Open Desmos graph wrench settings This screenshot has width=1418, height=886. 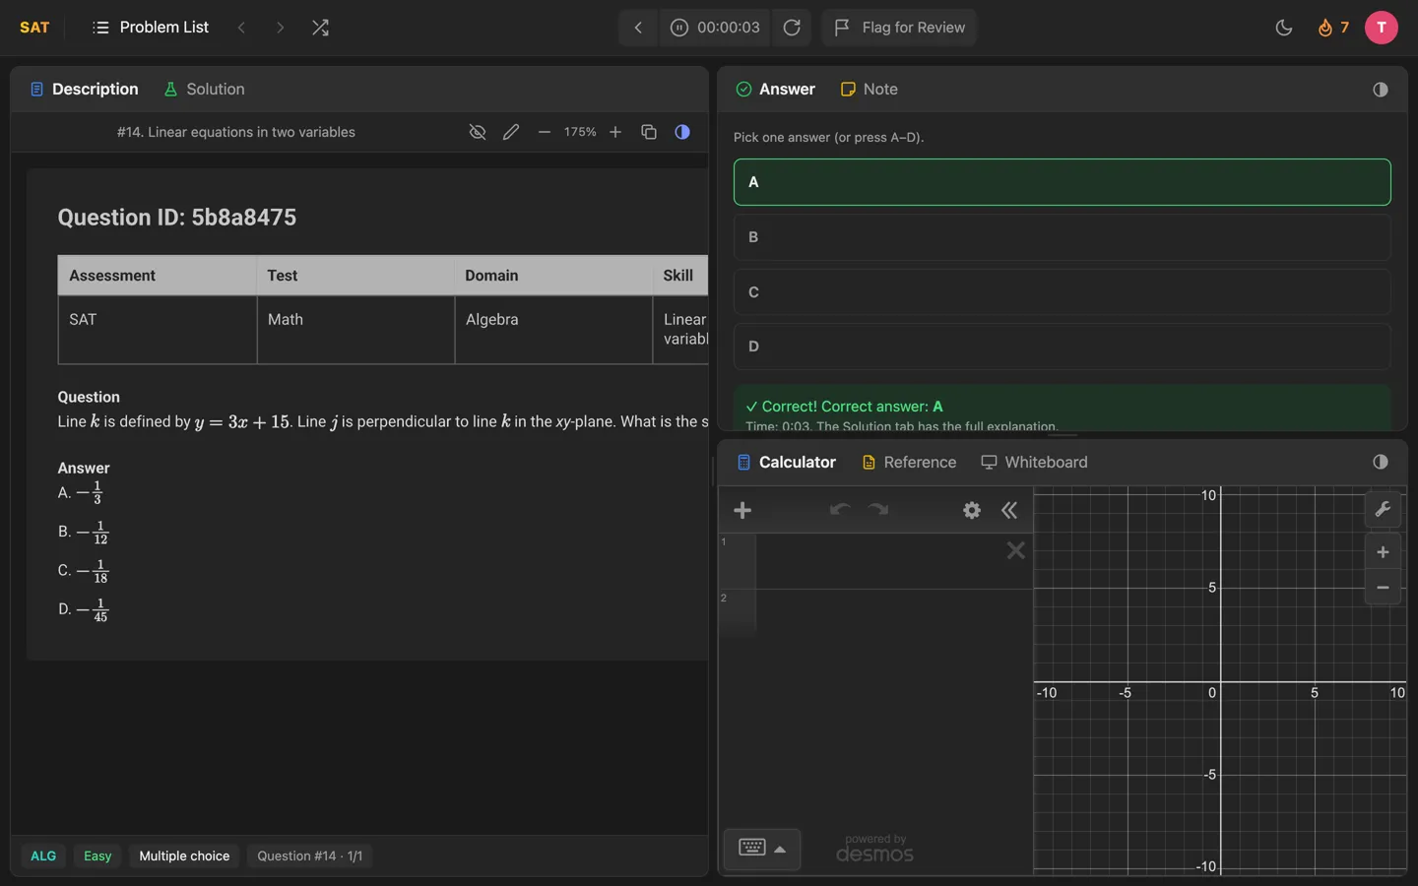tap(1383, 509)
